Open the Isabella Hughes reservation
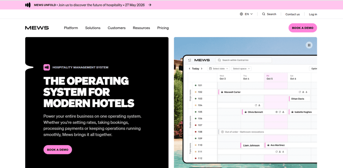 303,112
